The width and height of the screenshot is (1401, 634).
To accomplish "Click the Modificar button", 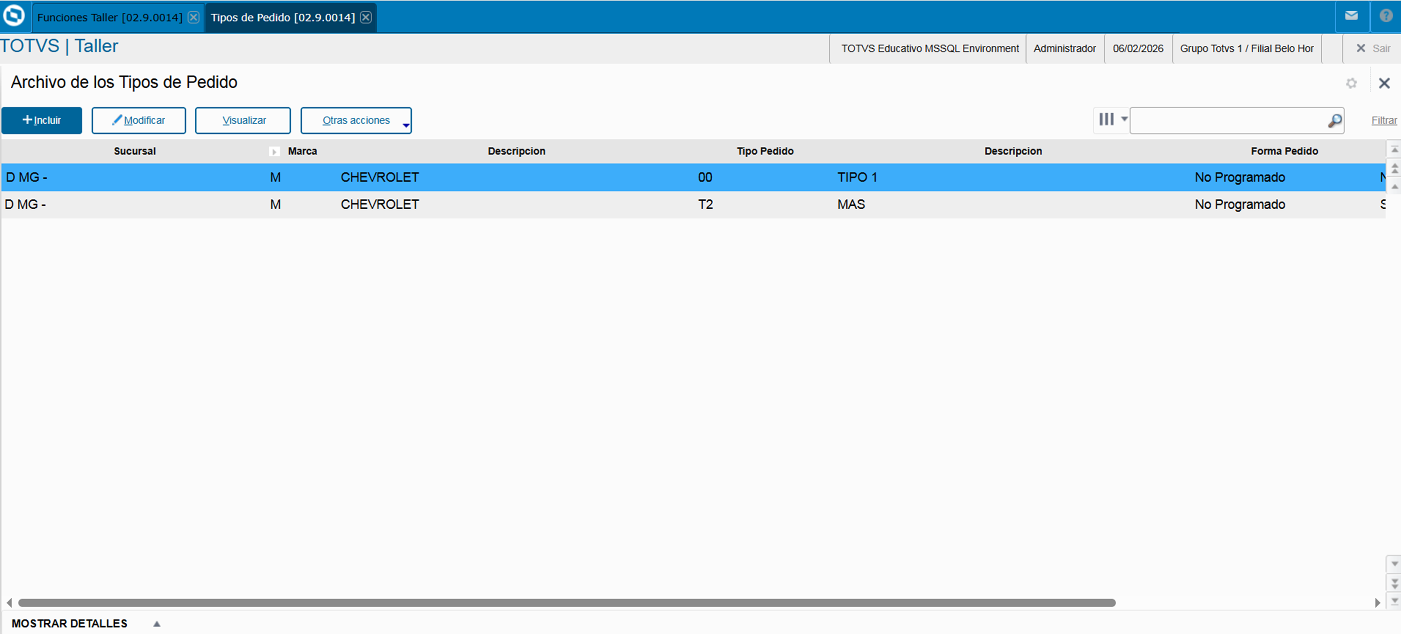I will pos(139,120).
